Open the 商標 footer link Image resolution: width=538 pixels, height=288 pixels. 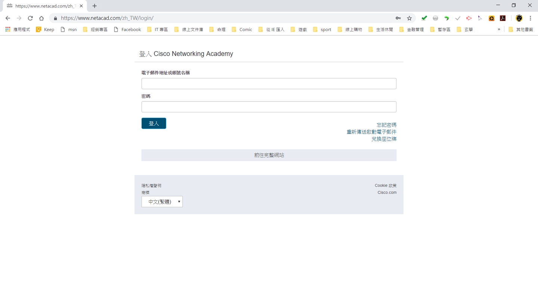pos(145,192)
